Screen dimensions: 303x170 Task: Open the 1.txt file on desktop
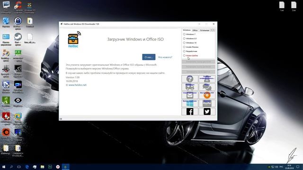pos(282,6)
